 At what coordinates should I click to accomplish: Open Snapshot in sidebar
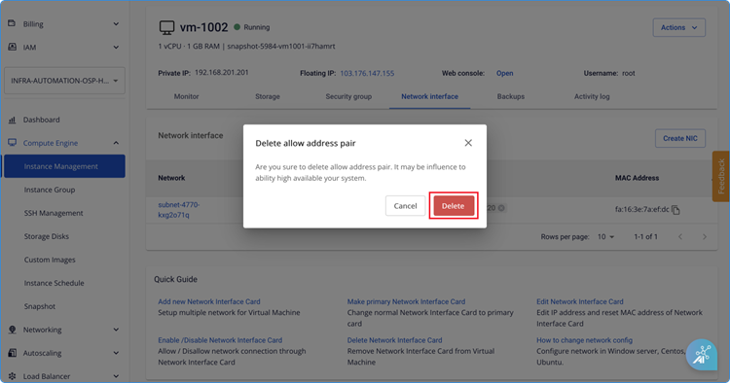(40, 306)
